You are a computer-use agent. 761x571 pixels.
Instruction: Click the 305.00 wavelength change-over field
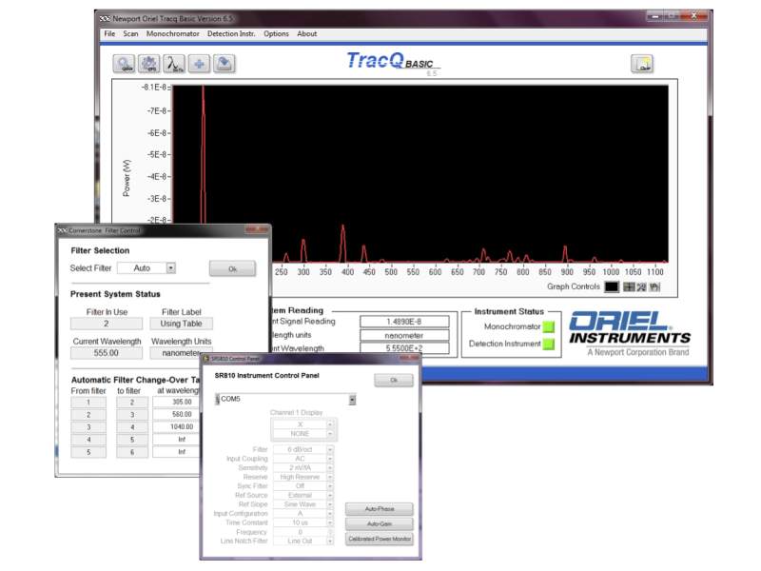point(176,403)
